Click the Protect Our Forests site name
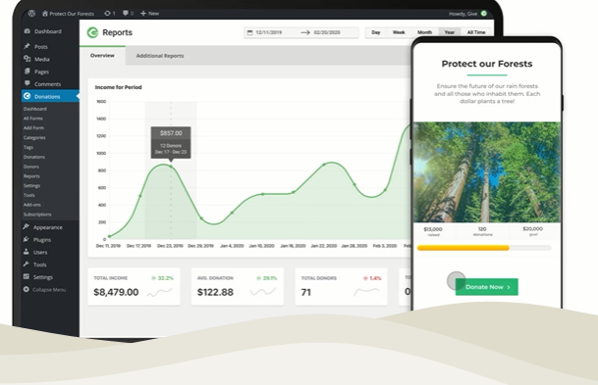598x385 pixels. tap(72, 14)
